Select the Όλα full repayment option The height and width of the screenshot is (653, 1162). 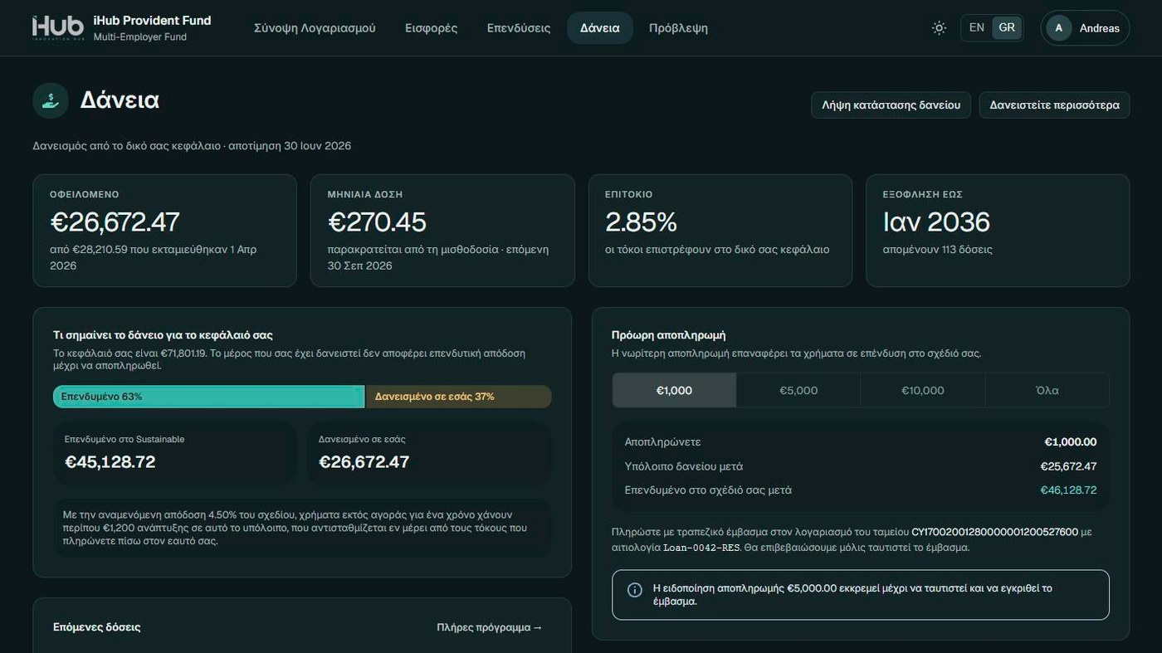1047,390
